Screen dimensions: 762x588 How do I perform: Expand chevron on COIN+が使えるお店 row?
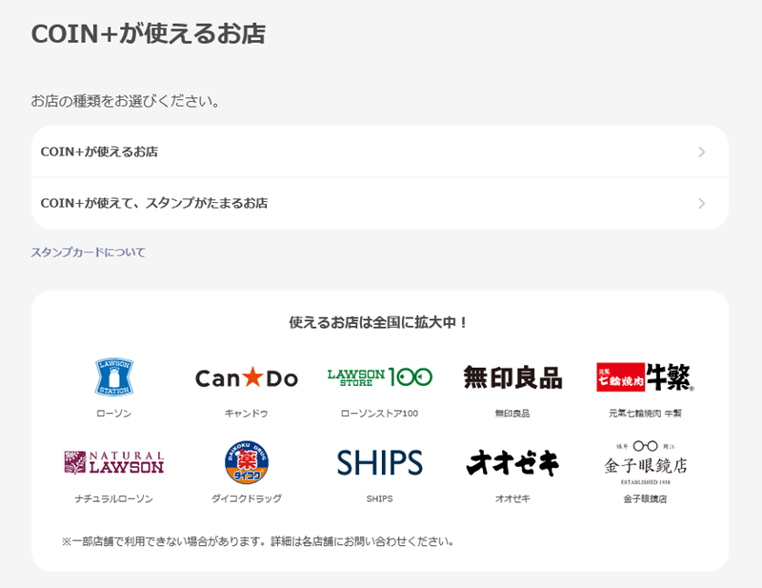coord(702,152)
